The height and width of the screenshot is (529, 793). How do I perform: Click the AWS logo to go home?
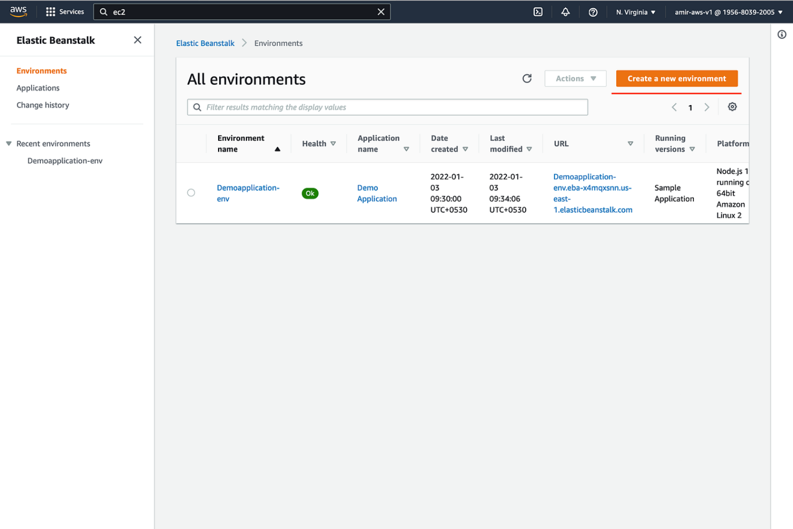click(18, 11)
